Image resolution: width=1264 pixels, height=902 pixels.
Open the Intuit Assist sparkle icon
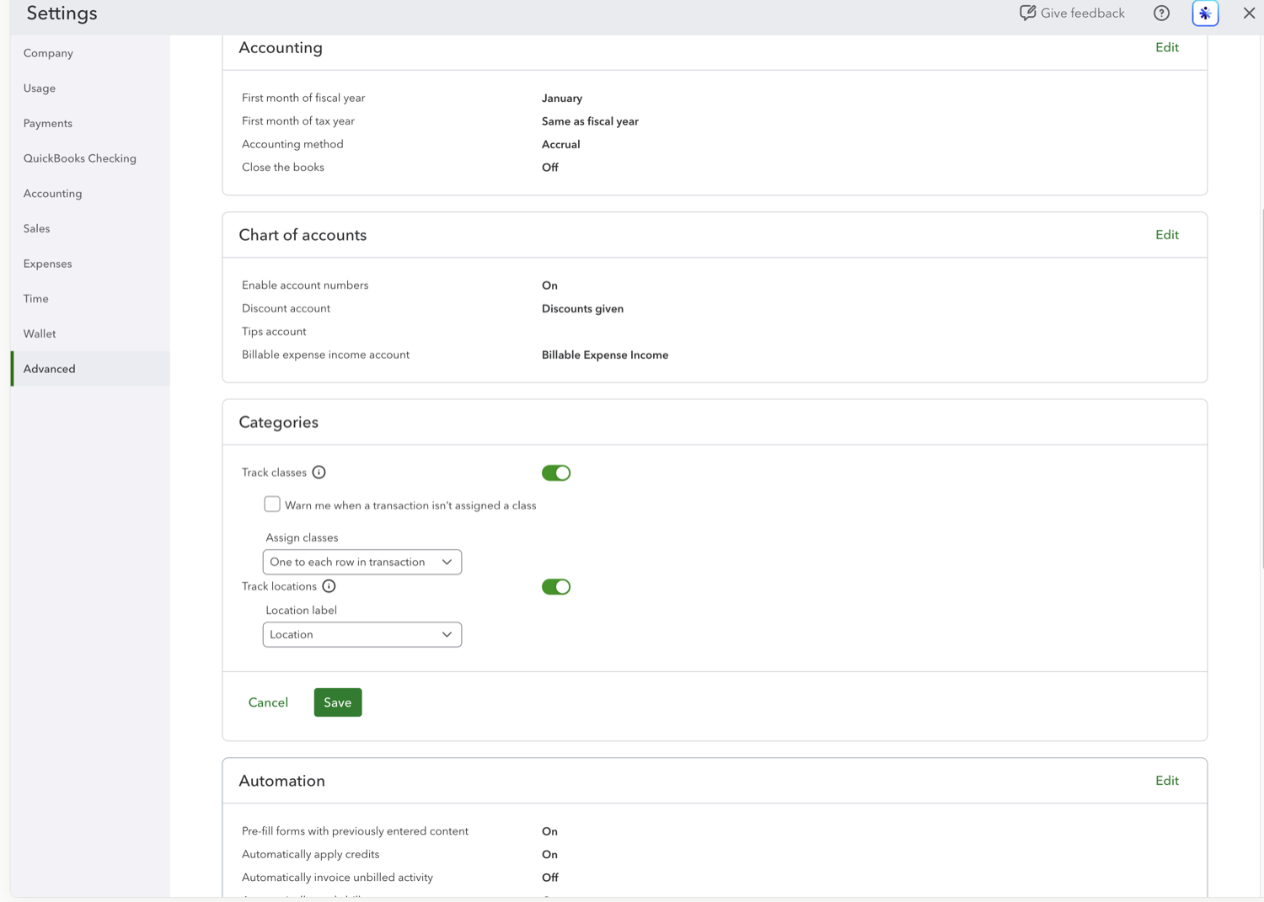pyautogui.click(x=1205, y=13)
